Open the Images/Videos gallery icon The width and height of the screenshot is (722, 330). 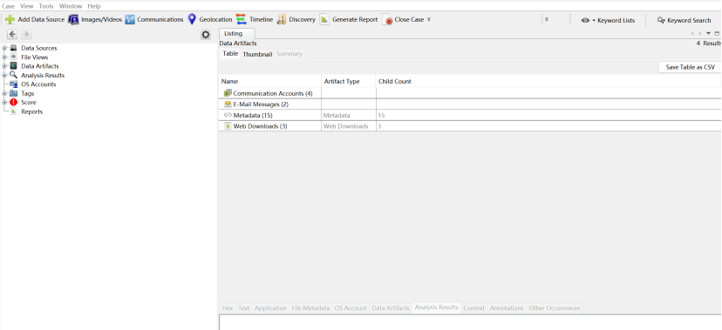[73, 20]
